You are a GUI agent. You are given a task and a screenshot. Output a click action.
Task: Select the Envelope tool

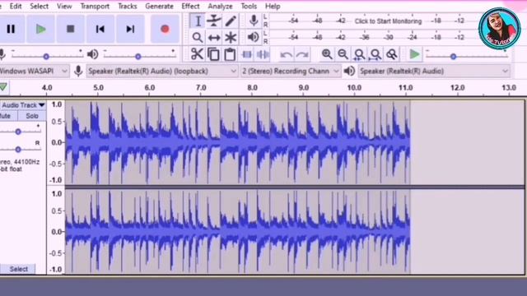click(214, 21)
